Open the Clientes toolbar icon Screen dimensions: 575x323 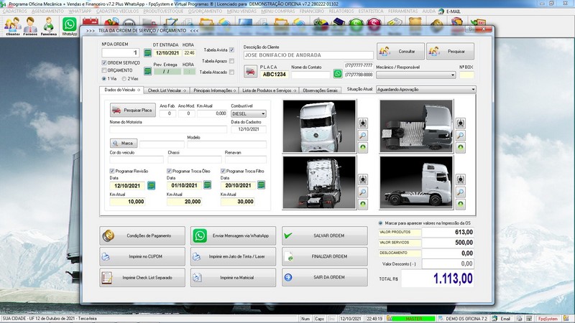pos(13,26)
